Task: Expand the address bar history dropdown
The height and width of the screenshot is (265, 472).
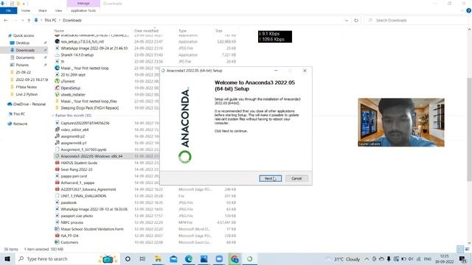Action: pos(347,20)
